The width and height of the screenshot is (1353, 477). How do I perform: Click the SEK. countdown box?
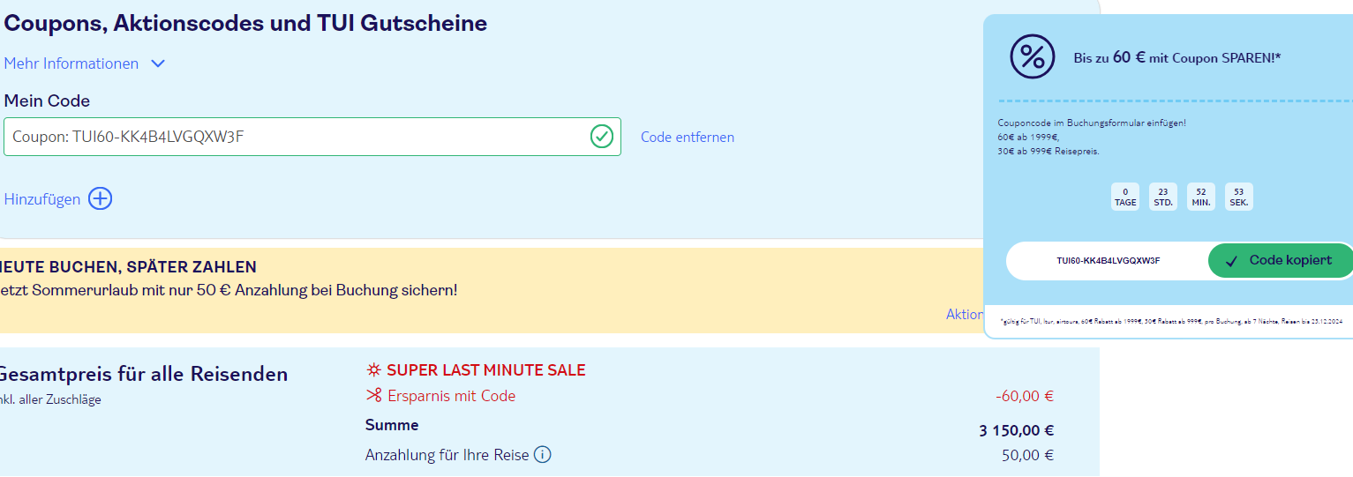pyautogui.click(x=1239, y=197)
